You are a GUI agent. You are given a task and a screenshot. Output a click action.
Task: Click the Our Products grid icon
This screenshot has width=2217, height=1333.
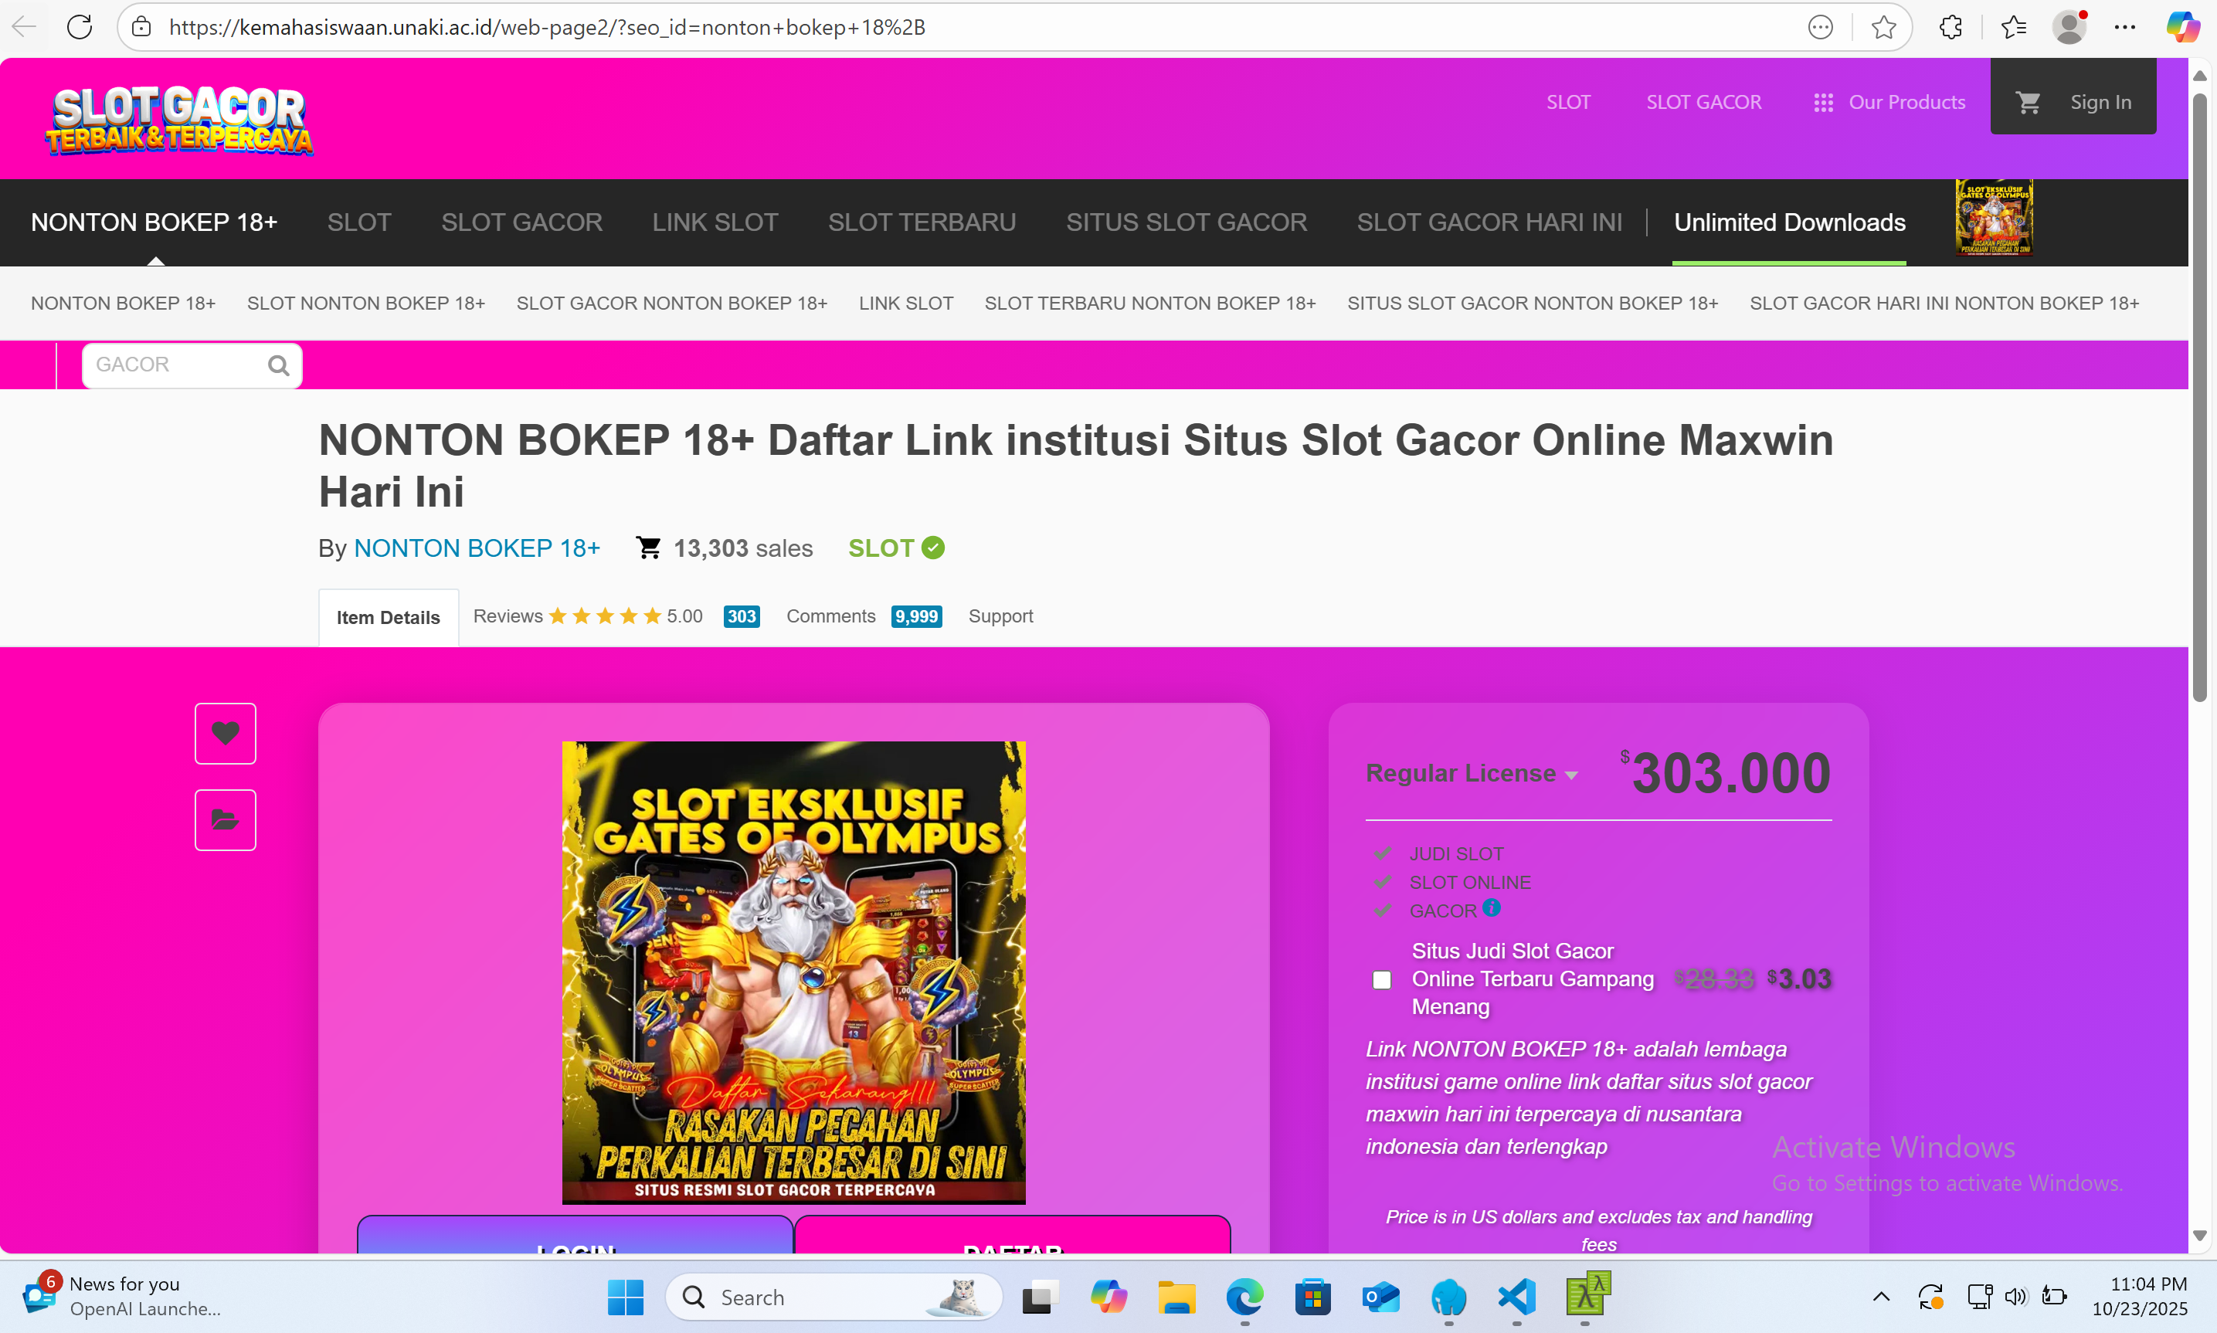[x=1824, y=101]
